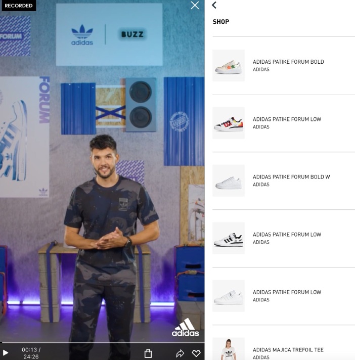
Task: Like the video with heart icon
Action: [196, 353]
